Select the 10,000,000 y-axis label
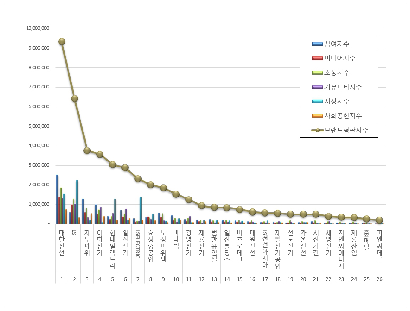The image size is (410, 311). [38, 29]
